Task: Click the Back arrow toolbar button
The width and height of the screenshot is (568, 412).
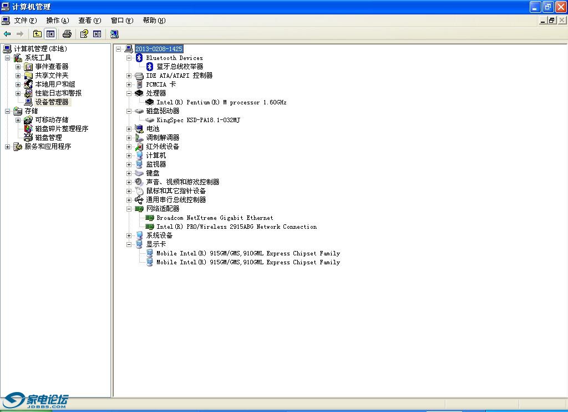Action: point(7,34)
